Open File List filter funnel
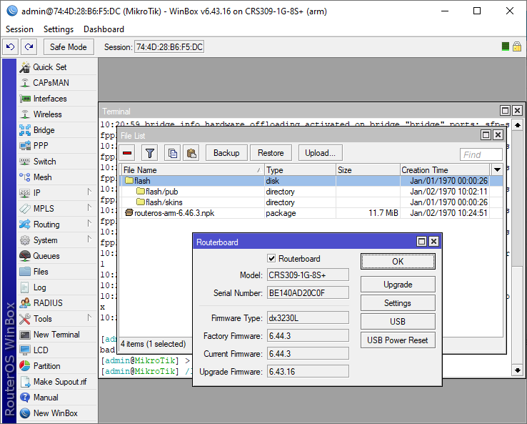This screenshot has width=527, height=424. (150, 153)
